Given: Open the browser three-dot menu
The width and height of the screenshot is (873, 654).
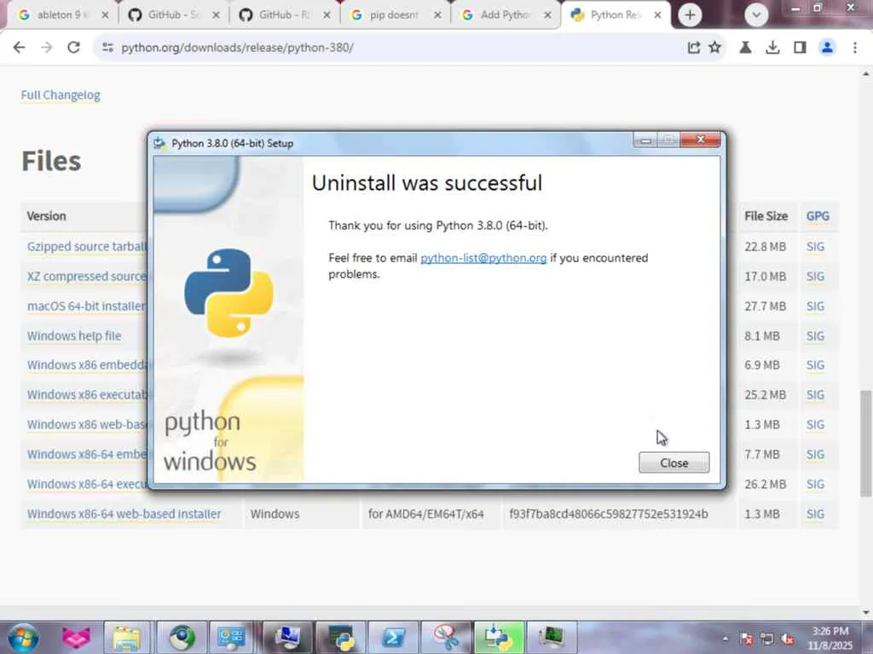Looking at the screenshot, I should point(854,48).
